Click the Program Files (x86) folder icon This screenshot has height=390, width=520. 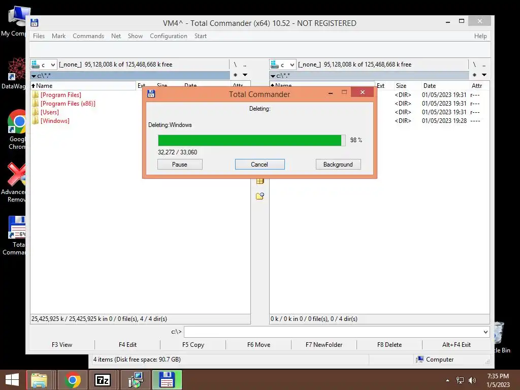coord(35,104)
